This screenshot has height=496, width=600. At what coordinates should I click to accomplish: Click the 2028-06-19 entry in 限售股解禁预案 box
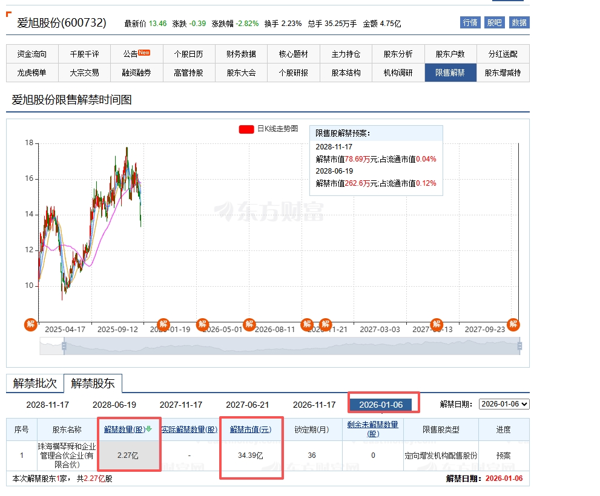pos(334,171)
